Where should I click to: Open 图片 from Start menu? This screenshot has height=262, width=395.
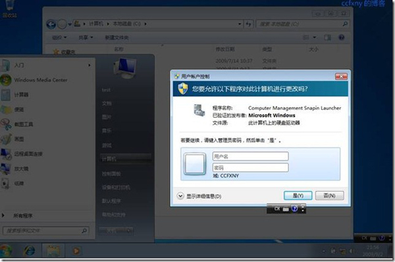click(107, 117)
